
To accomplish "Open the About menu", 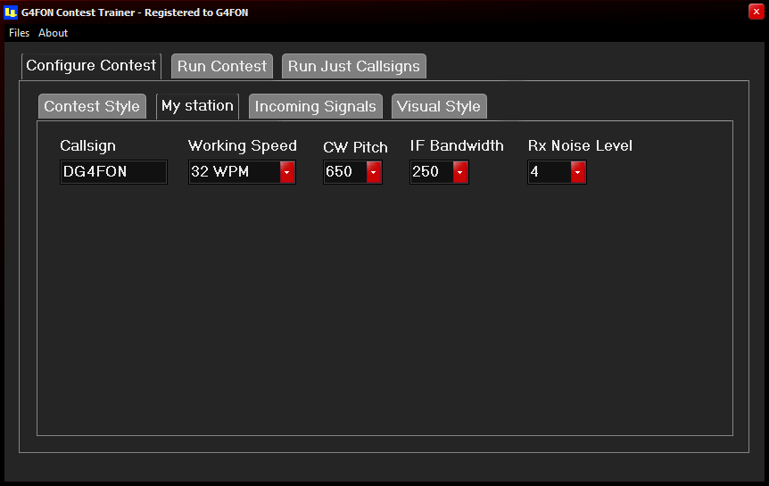I will pos(53,33).
